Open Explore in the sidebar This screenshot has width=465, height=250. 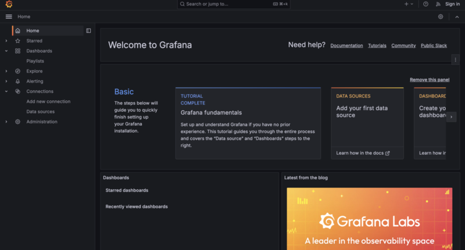pyautogui.click(x=34, y=71)
